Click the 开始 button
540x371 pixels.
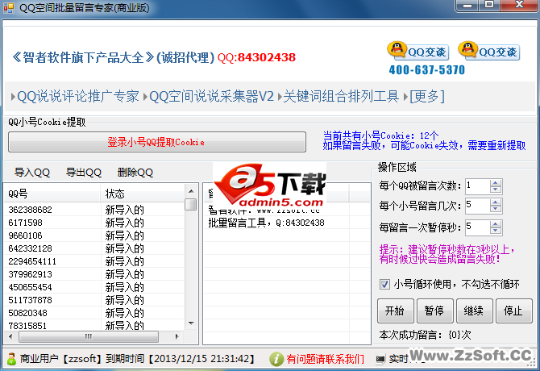point(395,311)
